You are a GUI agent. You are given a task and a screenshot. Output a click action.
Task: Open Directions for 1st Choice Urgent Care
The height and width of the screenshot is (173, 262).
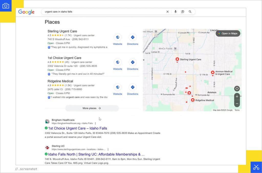[133, 62]
